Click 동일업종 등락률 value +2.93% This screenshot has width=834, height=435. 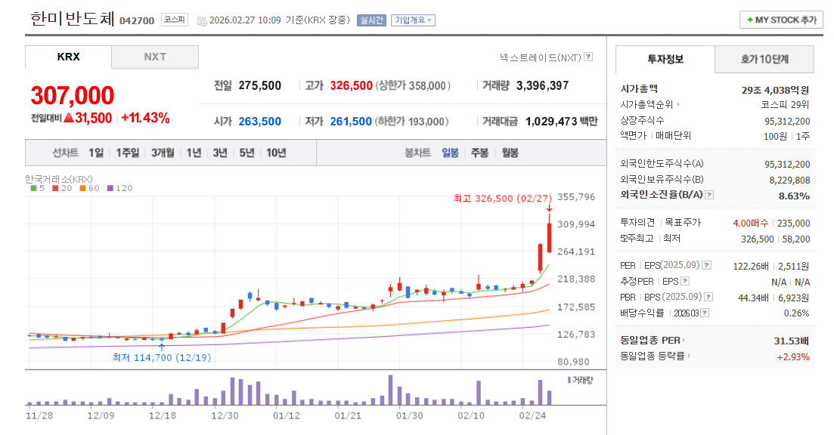coord(793,357)
